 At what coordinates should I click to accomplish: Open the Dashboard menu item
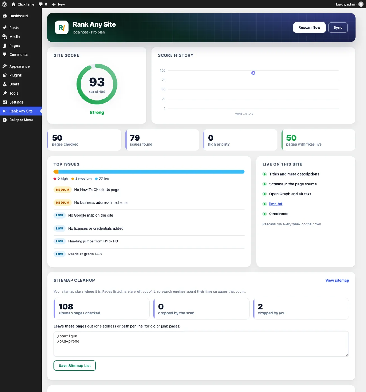click(21, 16)
